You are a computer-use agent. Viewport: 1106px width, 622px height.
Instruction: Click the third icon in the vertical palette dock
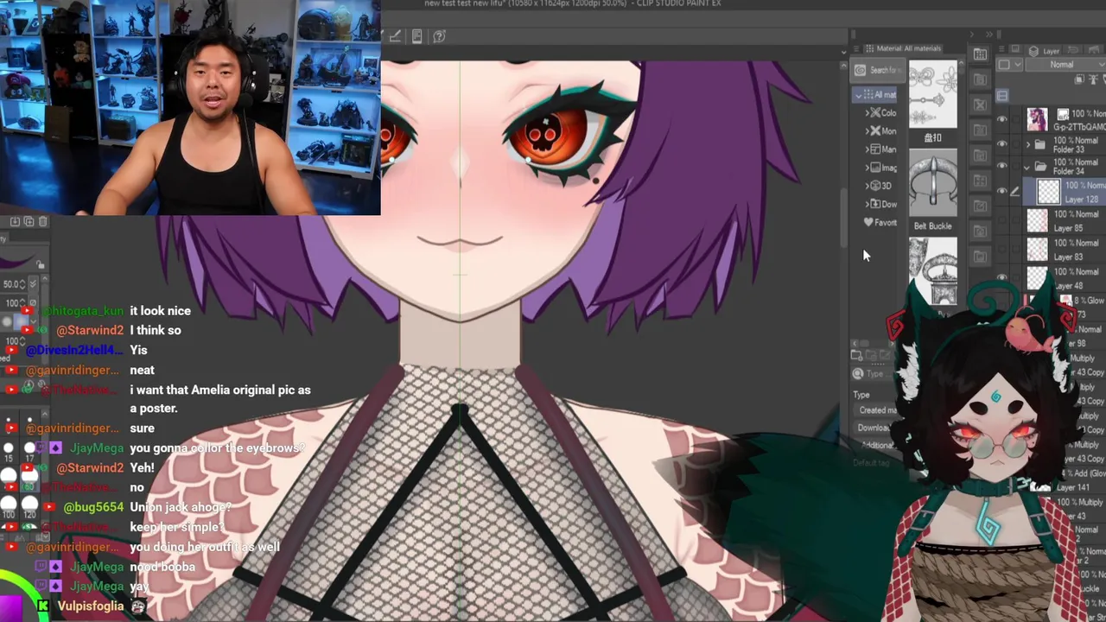[x=980, y=105]
